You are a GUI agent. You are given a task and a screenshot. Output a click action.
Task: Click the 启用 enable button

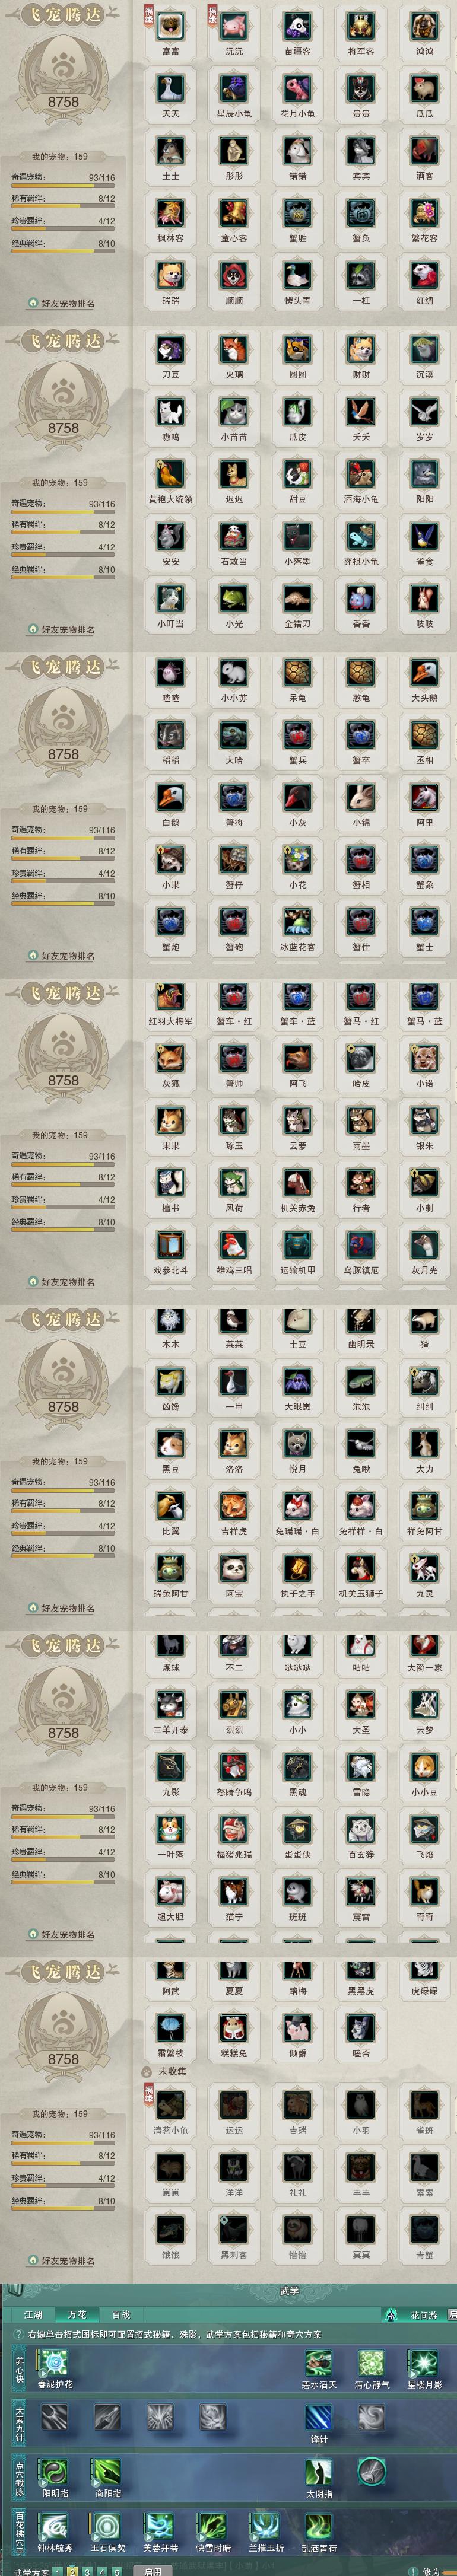(152, 2569)
